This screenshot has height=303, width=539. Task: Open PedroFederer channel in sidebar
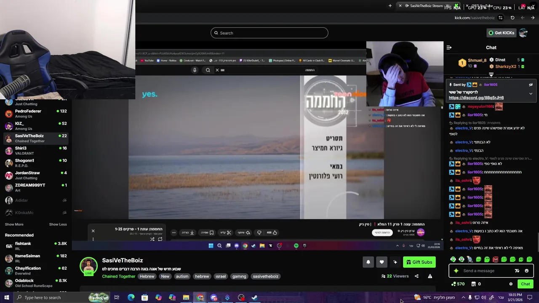pos(36,114)
